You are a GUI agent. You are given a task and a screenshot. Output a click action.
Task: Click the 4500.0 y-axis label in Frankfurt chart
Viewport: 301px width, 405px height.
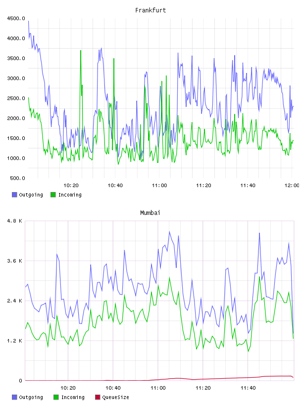pos(16,18)
